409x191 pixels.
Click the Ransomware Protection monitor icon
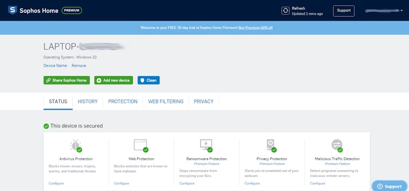click(x=207, y=145)
